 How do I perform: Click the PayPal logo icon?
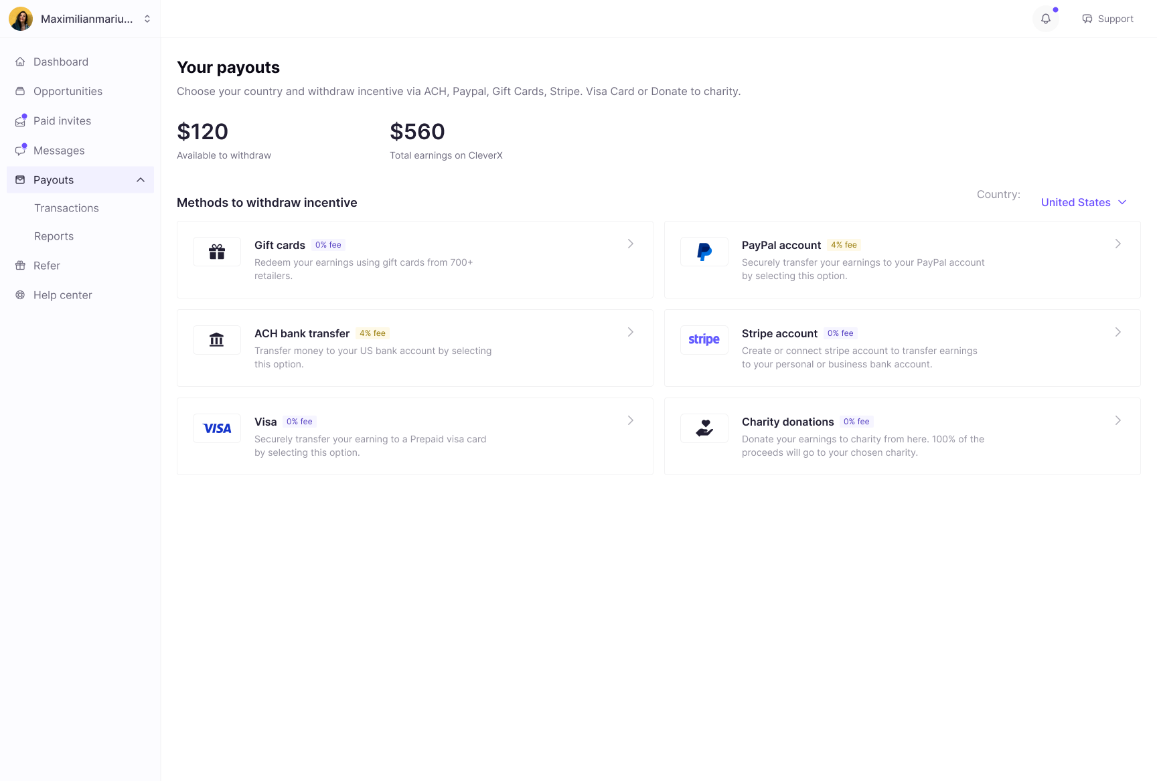704,252
